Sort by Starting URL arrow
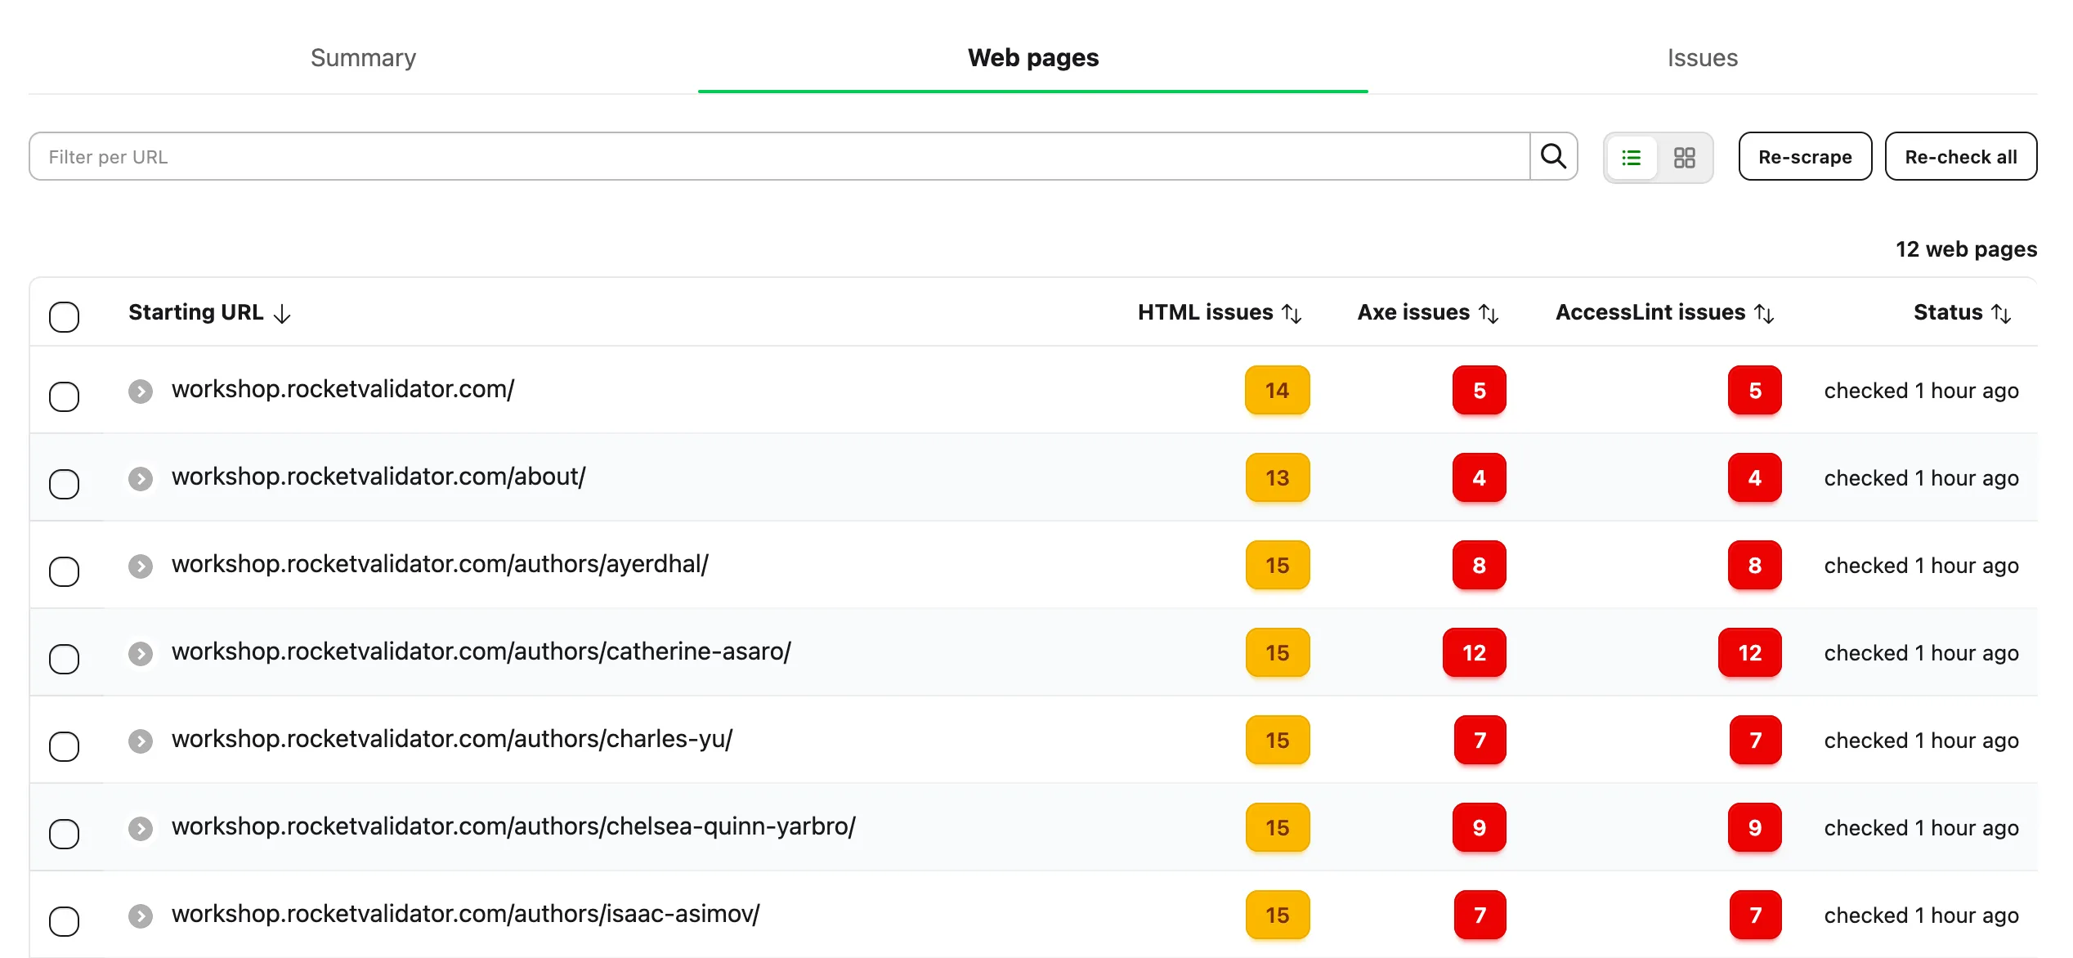The image size is (2073, 958). pos(282,314)
